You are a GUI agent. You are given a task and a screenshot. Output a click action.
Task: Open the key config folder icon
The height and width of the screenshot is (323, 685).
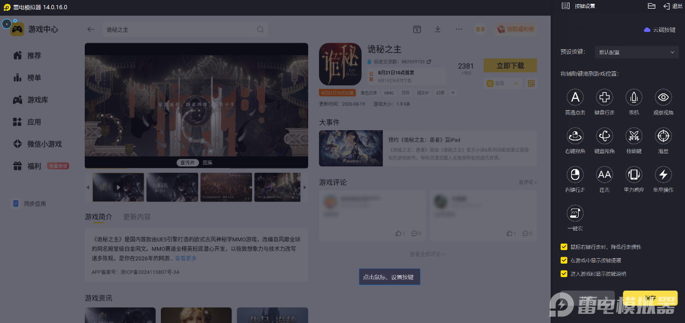pyautogui.click(x=652, y=6)
